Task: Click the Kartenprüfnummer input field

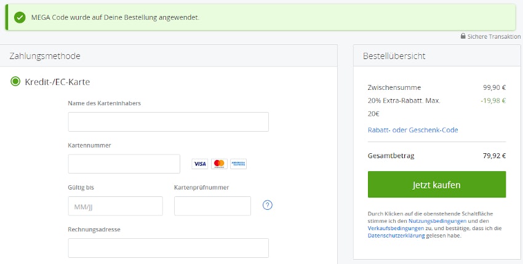Action: click(x=212, y=206)
